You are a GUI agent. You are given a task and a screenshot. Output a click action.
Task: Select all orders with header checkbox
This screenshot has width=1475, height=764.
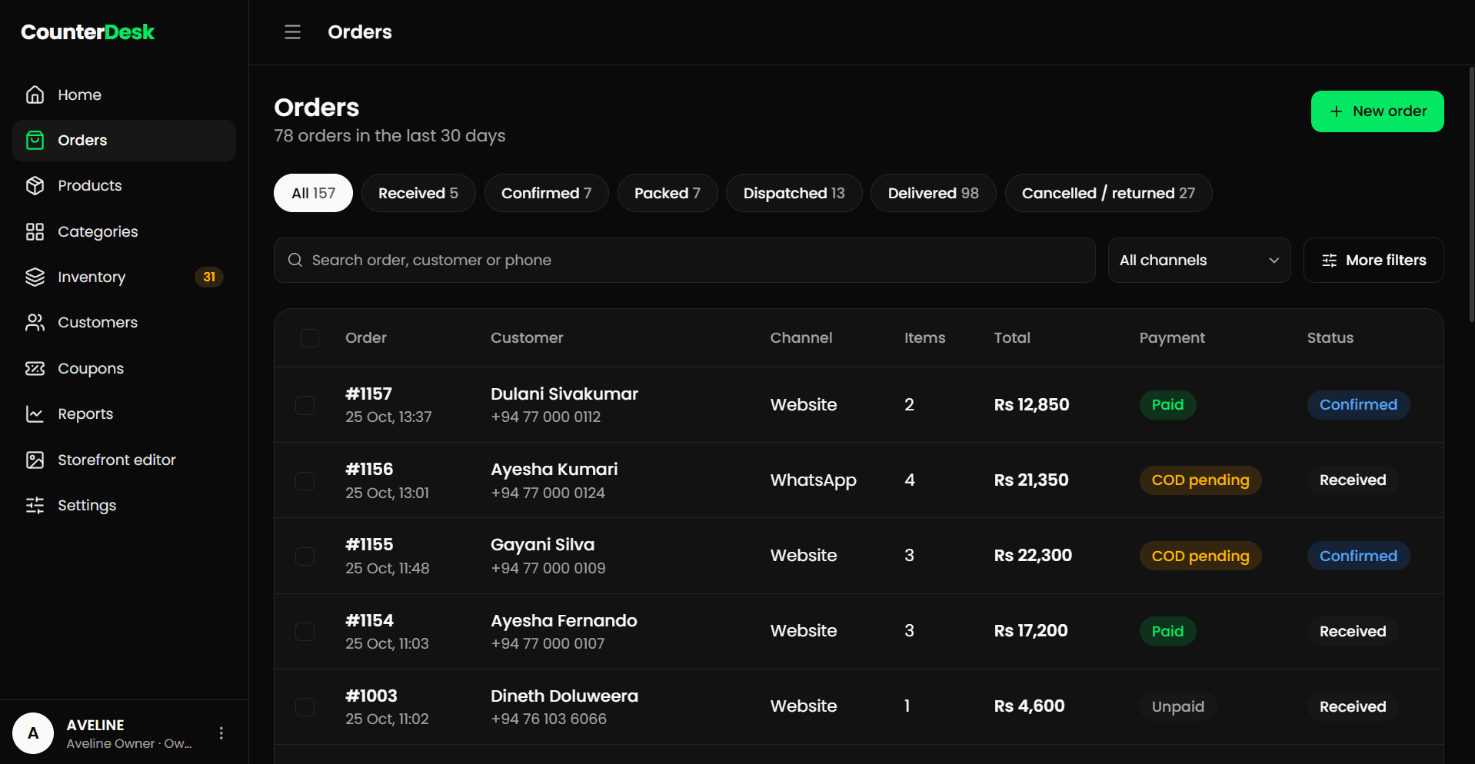(310, 338)
